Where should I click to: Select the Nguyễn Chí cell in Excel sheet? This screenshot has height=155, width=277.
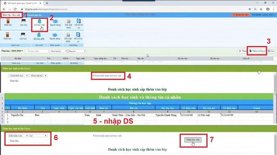[x=22, y=115]
